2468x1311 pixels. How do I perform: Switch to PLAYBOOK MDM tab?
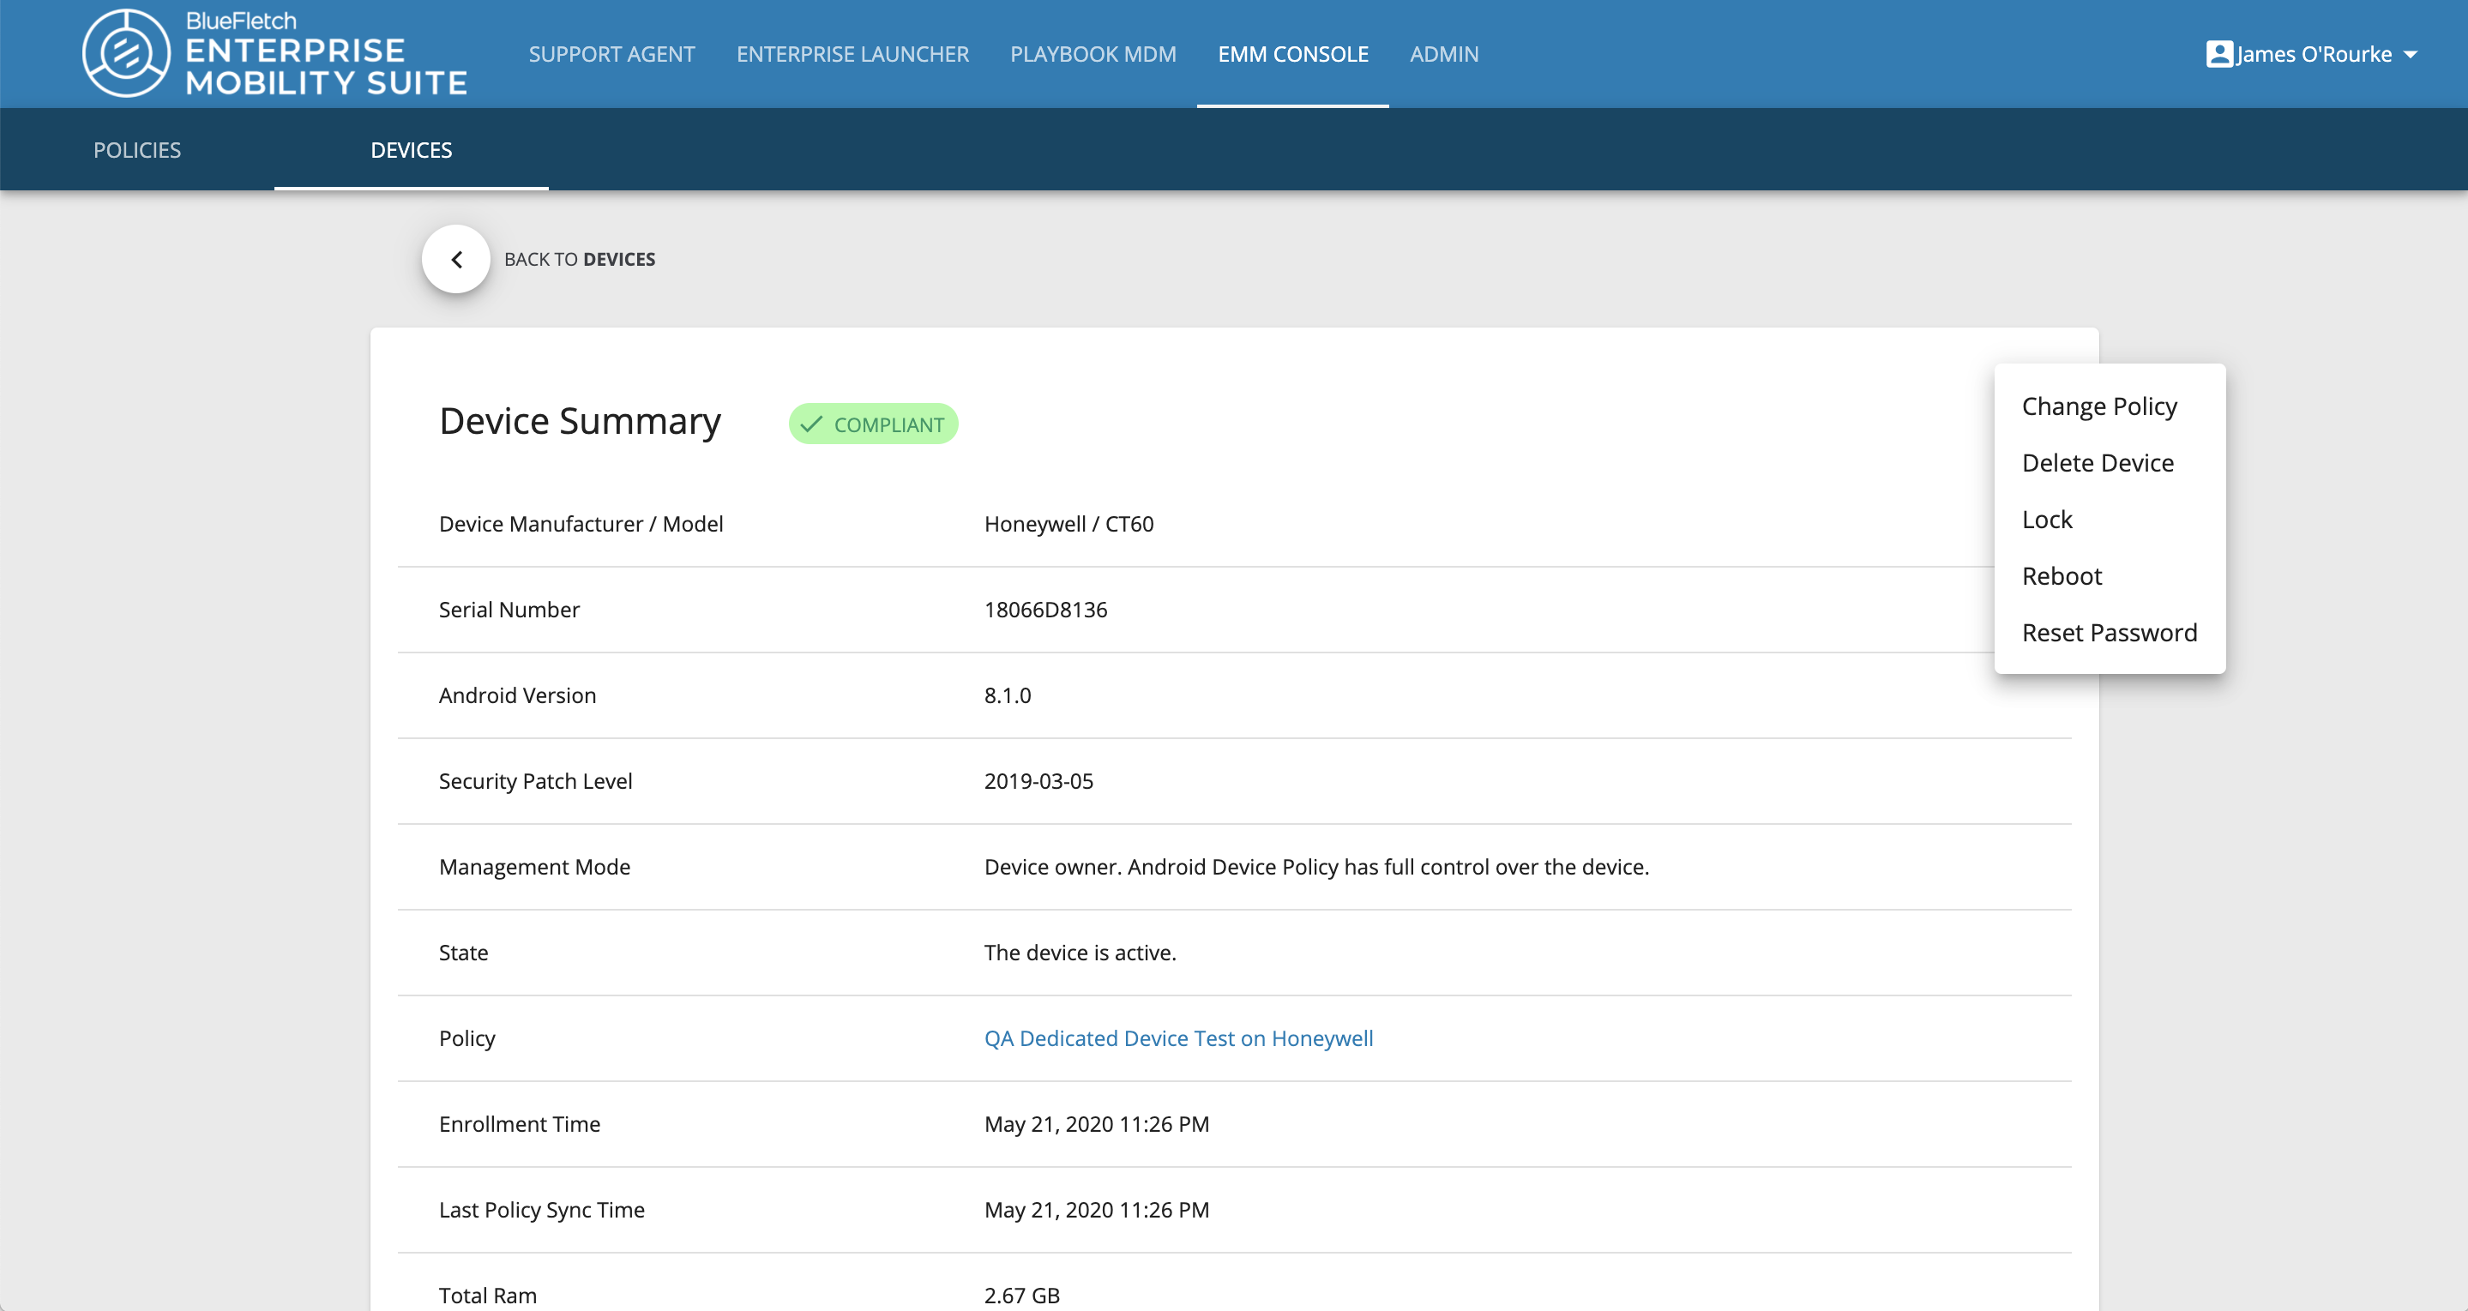click(1093, 55)
